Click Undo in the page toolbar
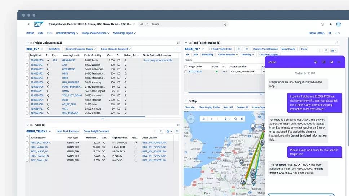 (x=40, y=33)
